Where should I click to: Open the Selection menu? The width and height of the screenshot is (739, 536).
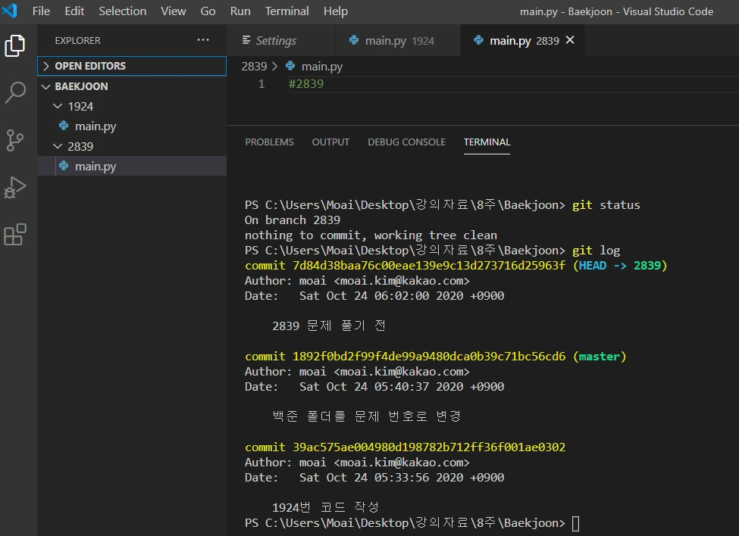click(122, 11)
